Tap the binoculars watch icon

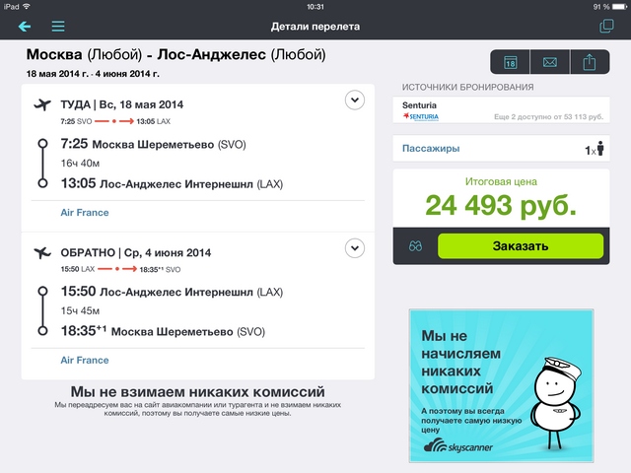(415, 246)
